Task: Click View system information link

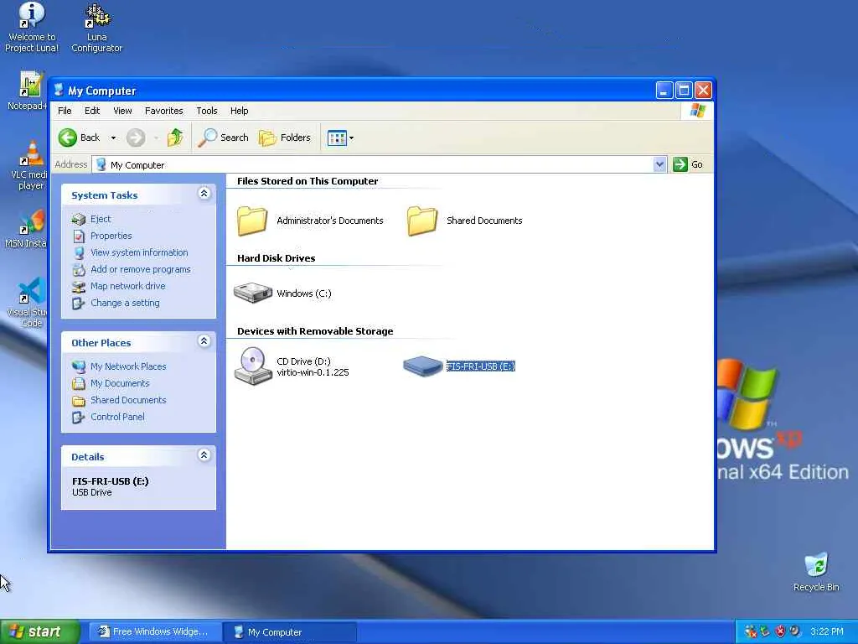Action: 139,252
